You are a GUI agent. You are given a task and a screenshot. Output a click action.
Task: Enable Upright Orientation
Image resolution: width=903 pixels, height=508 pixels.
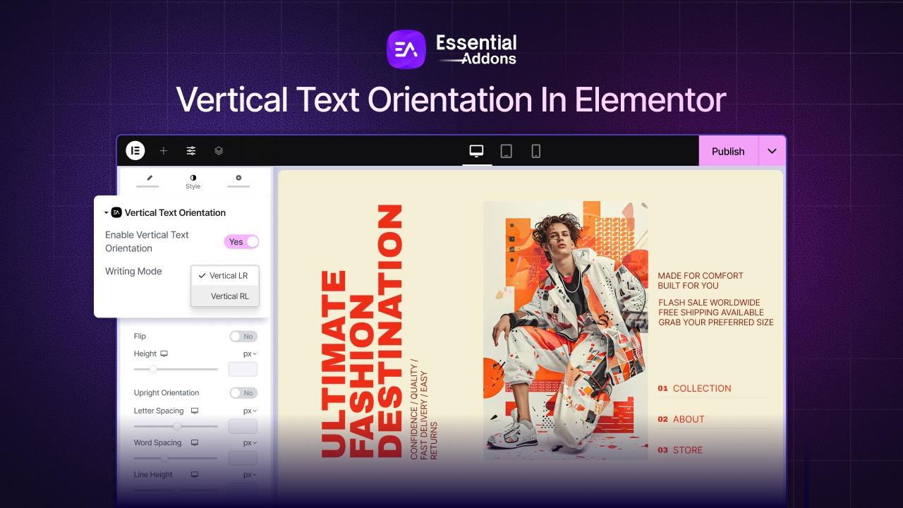pyautogui.click(x=243, y=393)
